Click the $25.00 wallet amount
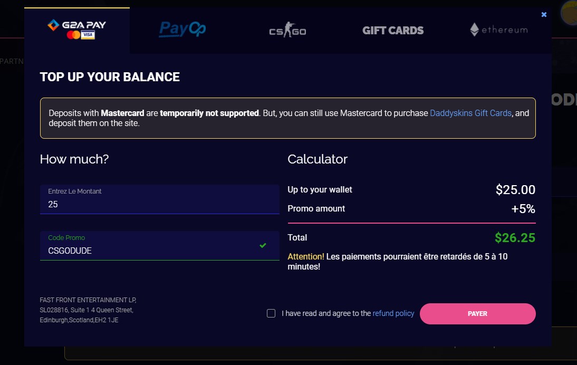 515,190
